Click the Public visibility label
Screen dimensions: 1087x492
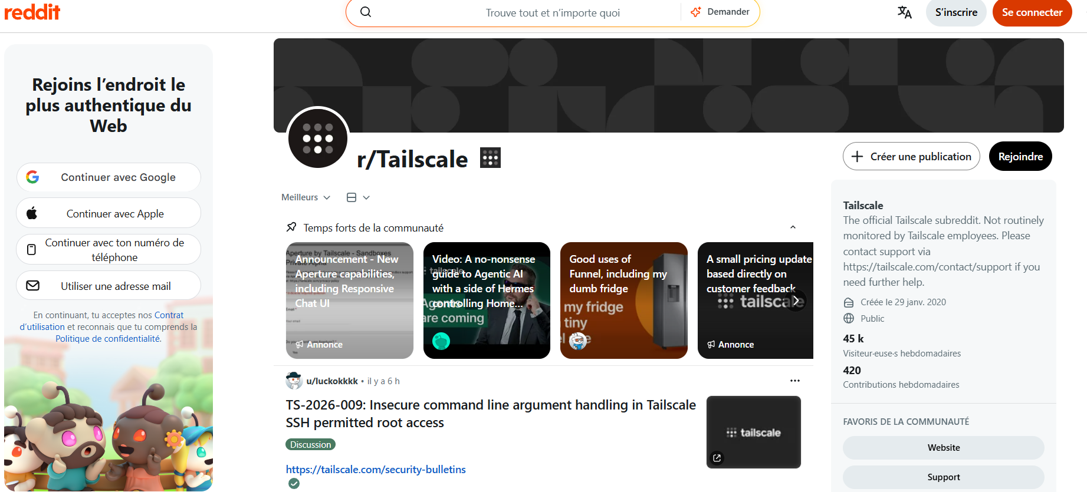[x=872, y=319]
